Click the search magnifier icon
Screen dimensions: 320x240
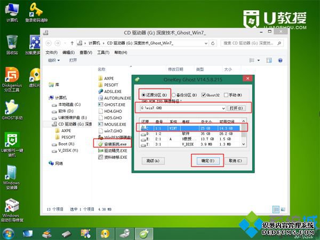click(279, 43)
